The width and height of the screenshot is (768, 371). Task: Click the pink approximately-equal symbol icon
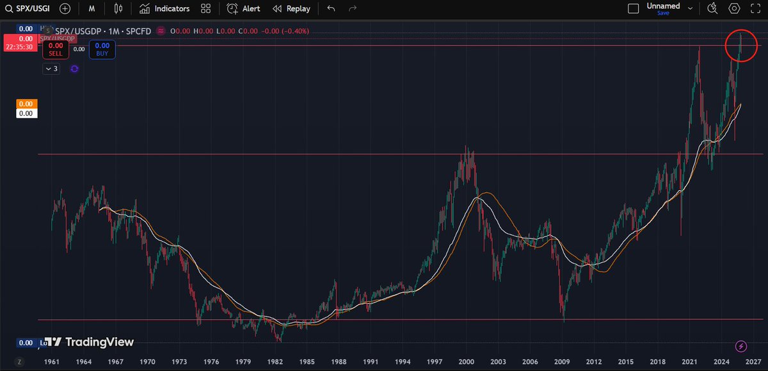point(160,30)
